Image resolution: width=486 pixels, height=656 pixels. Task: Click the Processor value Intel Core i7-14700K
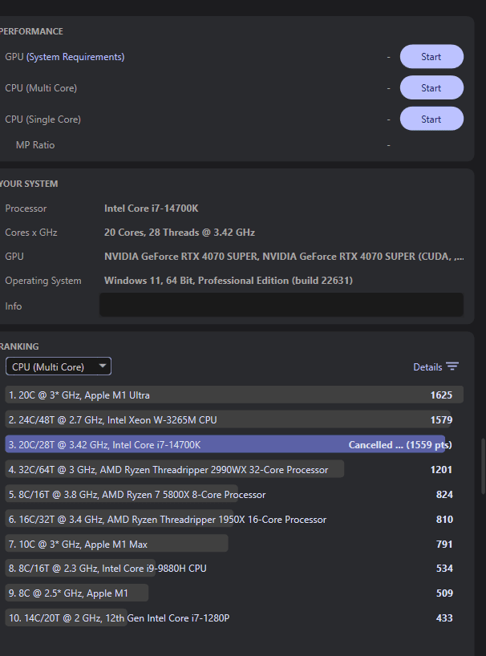coord(152,209)
